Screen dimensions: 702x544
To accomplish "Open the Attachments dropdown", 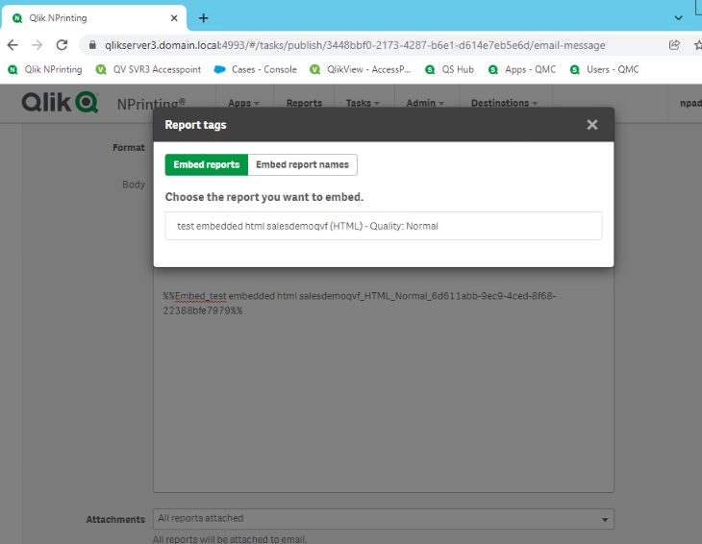I will (x=384, y=519).
